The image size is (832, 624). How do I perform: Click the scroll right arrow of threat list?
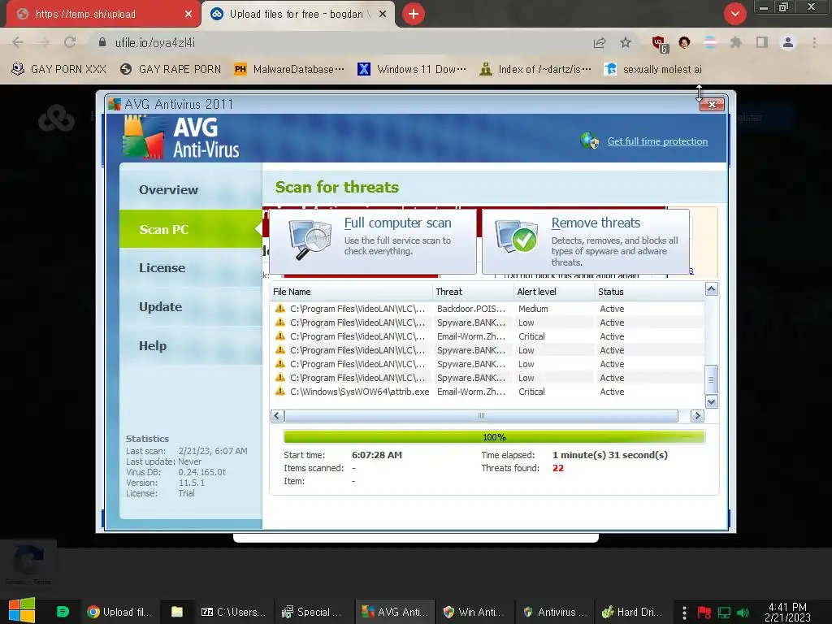pyautogui.click(x=697, y=415)
